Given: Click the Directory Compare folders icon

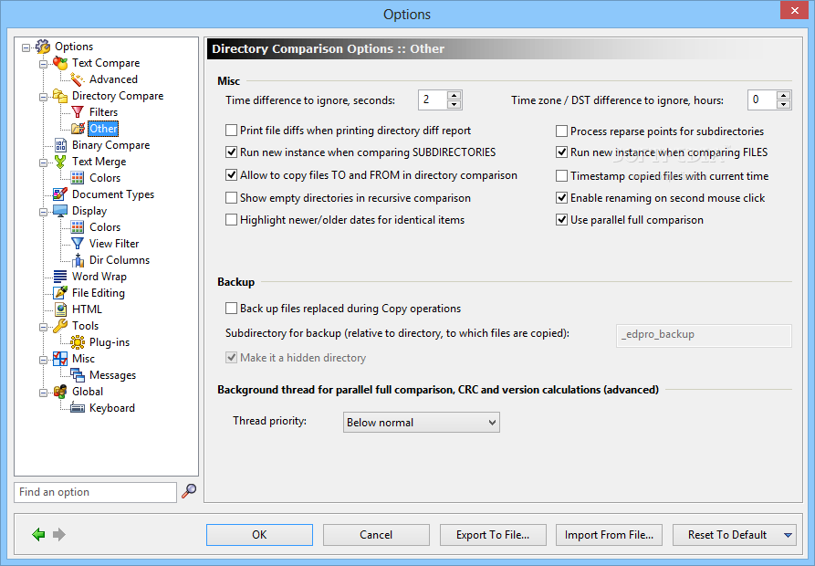Looking at the screenshot, I should (x=60, y=96).
